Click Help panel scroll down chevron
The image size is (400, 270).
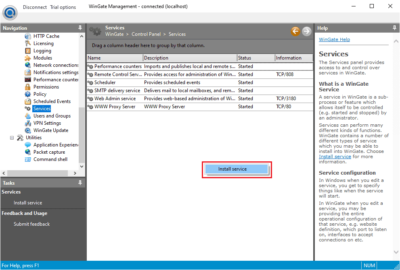tap(396, 252)
